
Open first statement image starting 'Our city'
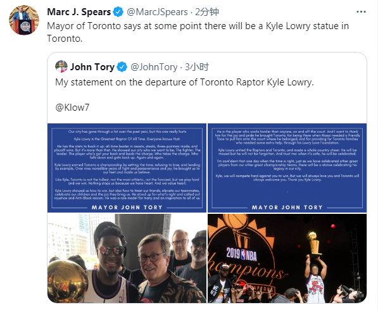pyautogui.click(x=127, y=168)
